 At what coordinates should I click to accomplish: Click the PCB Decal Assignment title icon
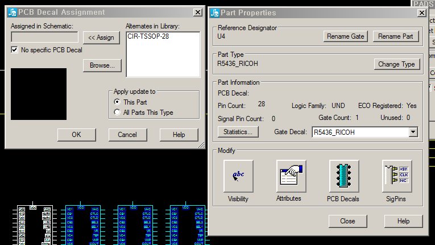pos(12,12)
